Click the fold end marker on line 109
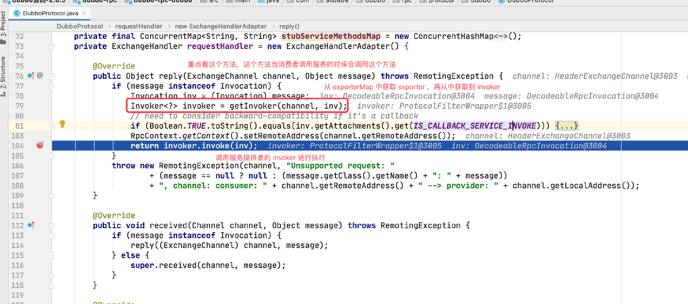The width and height of the screenshot is (688, 304). pos(52,196)
